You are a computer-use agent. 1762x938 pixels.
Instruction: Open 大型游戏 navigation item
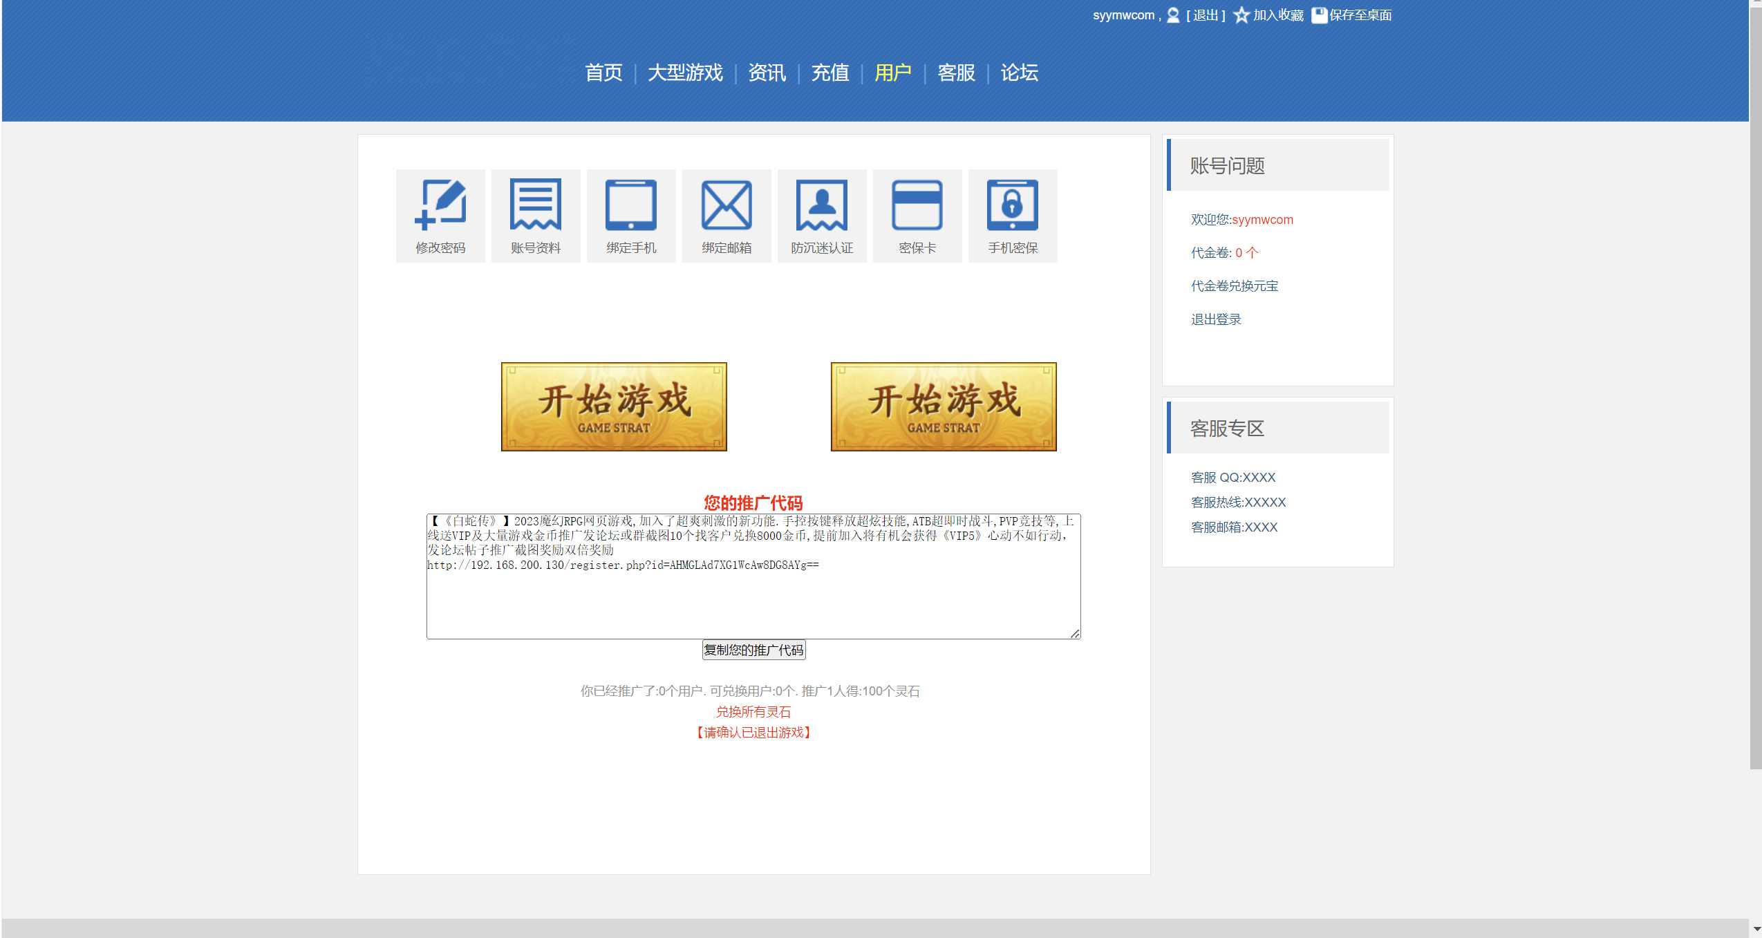pyautogui.click(x=684, y=73)
